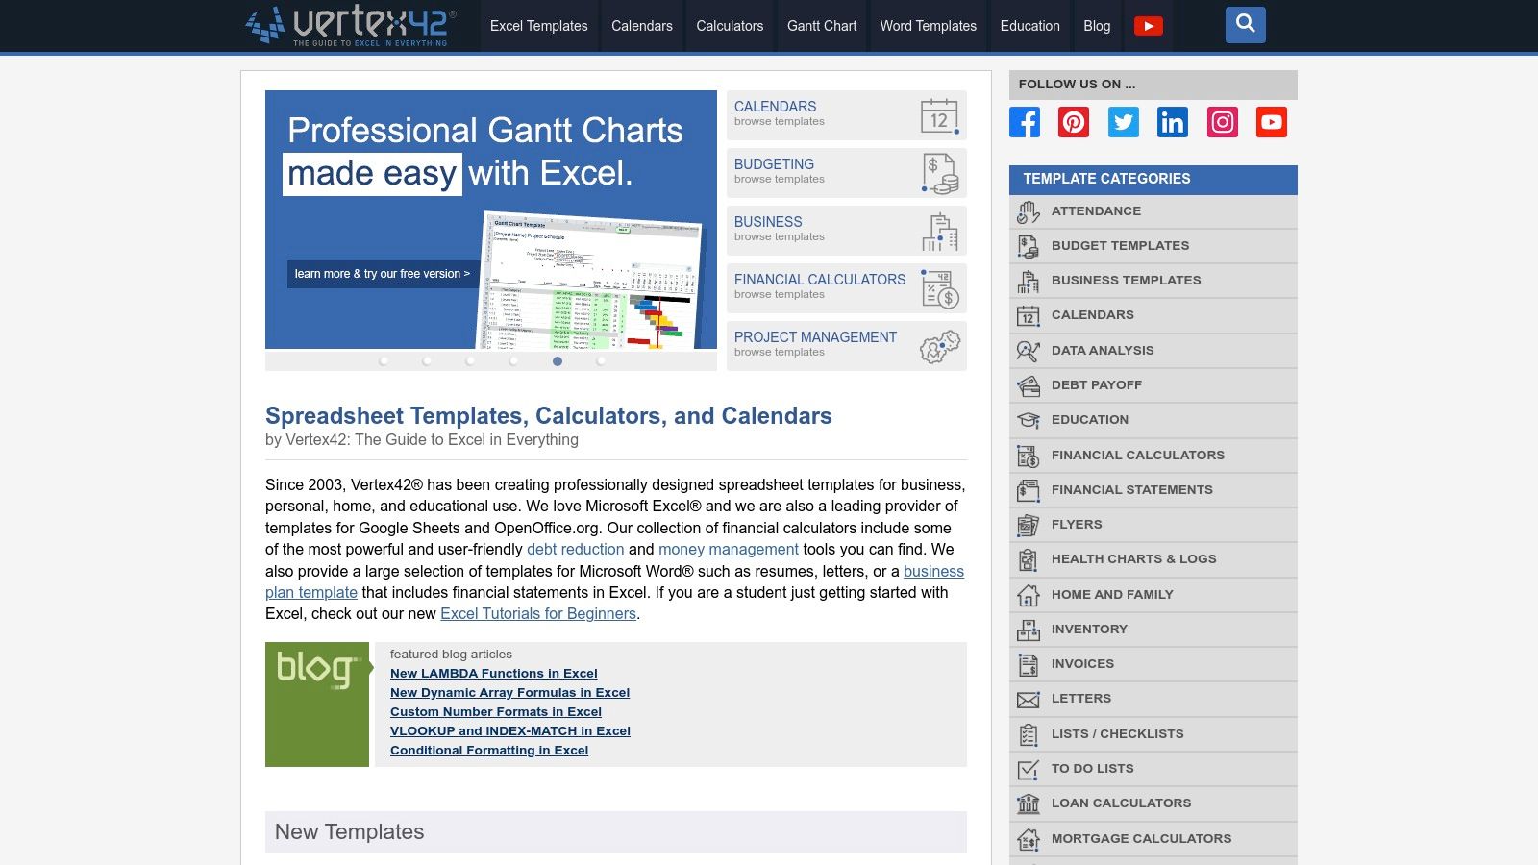
Task: Expand the DATA ANALYSIS template category
Action: [1102, 350]
